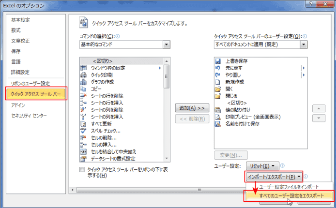Click the Freeze Panes (ウィンドウ枠の固定) icon
Viewport: 336px width, 208px height.
83,68
